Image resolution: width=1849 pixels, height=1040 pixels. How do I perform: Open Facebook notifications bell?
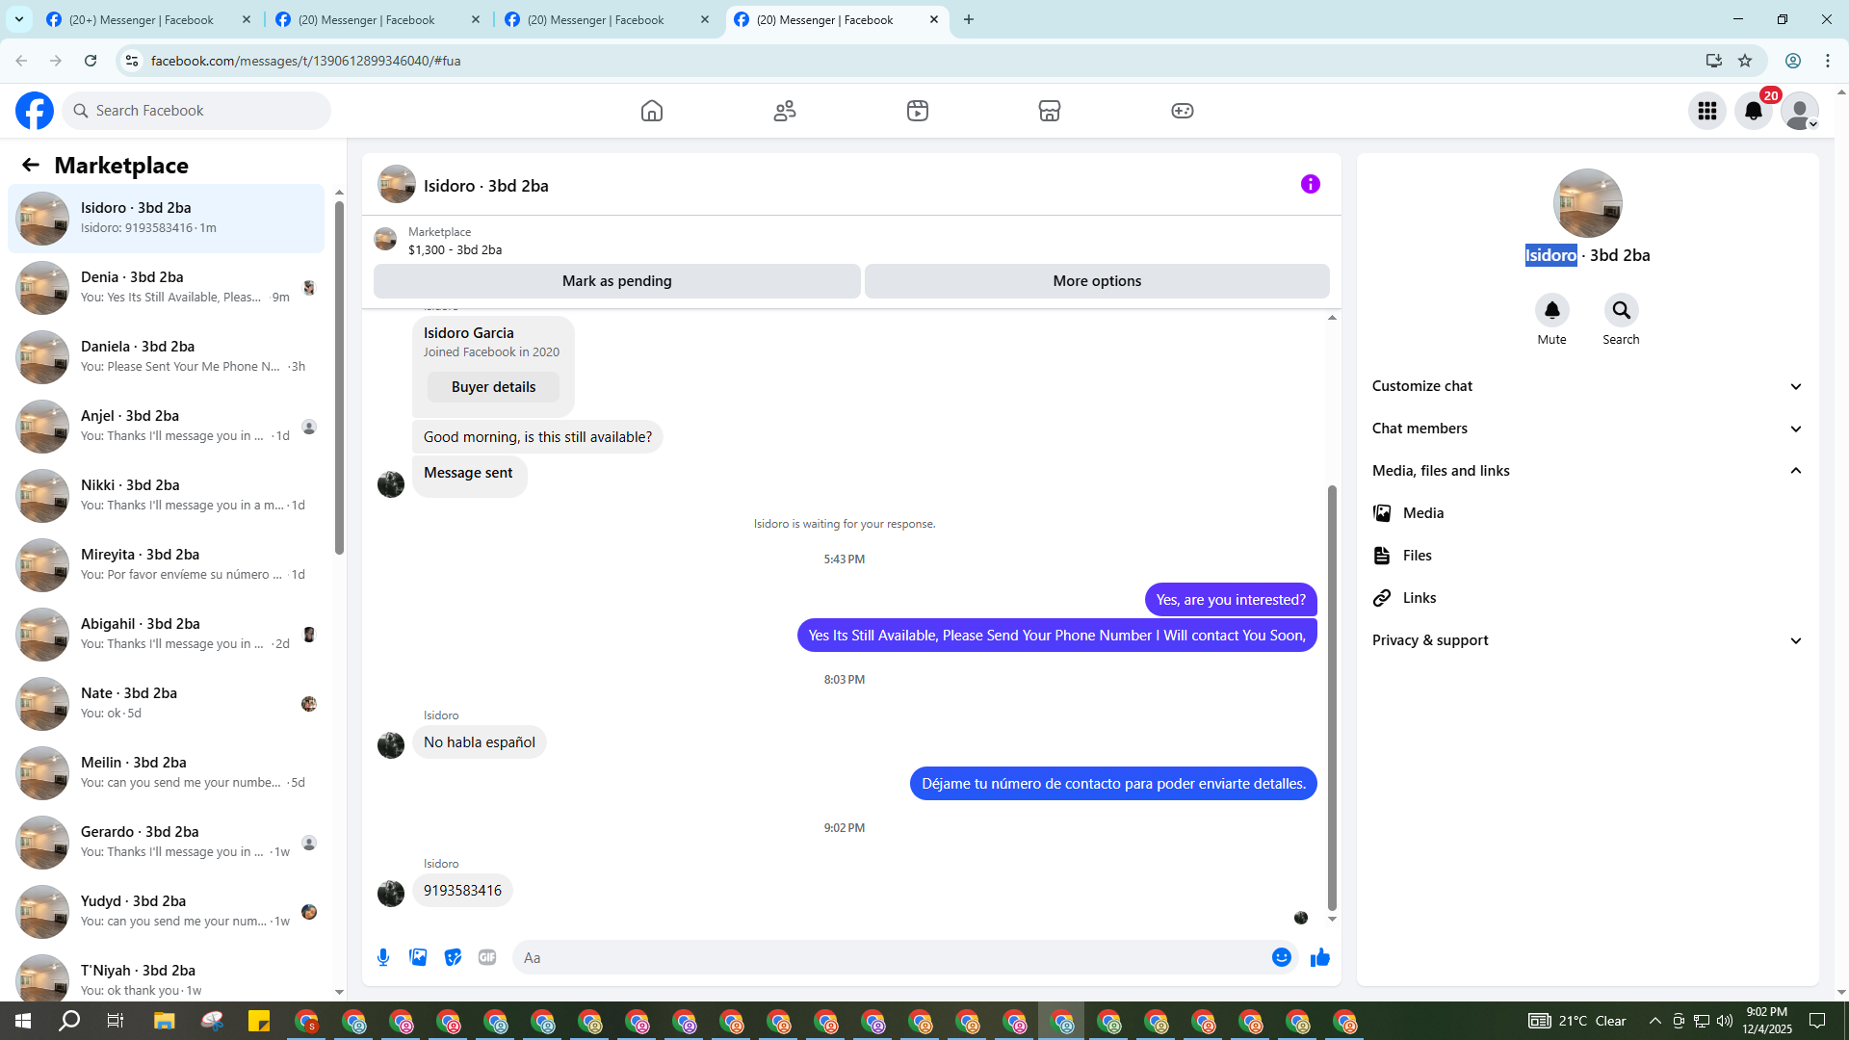click(1753, 111)
